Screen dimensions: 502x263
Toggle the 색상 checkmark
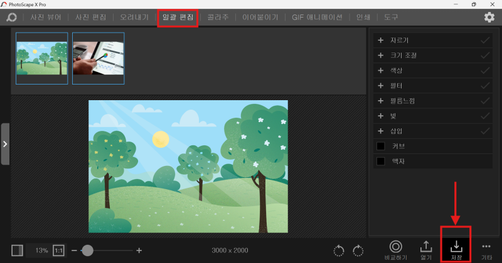(x=485, y=70)
